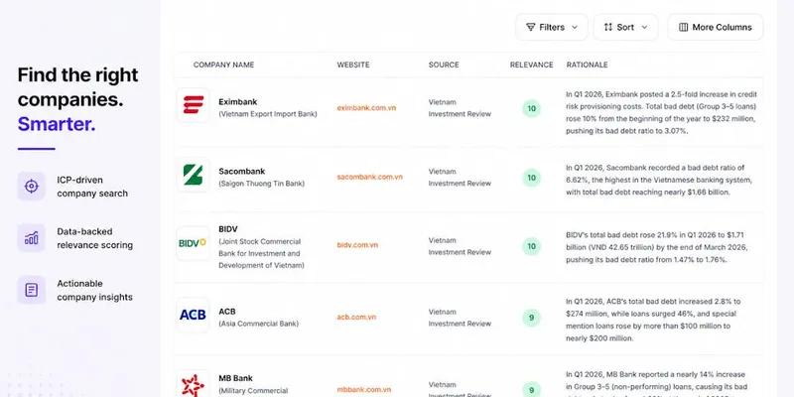Expand the Sort dropdown chevron
The image size is (794, 397).
pos(644,28)
